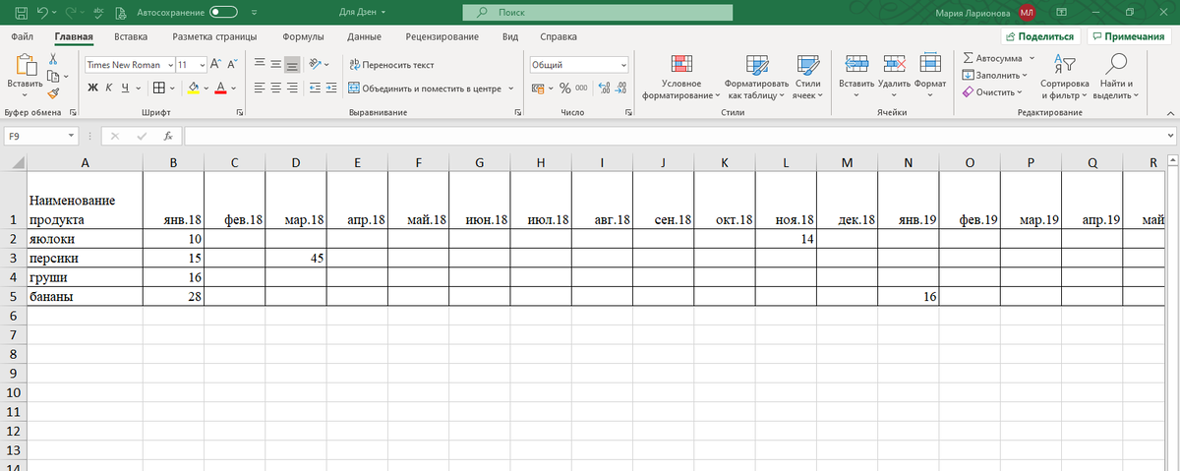The height and width of the screenshot is (471, 1180).
Task: Click the Save floppy disk icon
Action: pyautogui.click(x=20, y=12)
